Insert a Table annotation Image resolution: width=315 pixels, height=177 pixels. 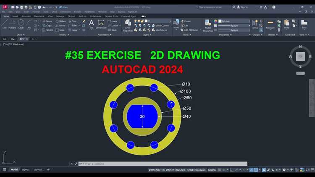click(x=112, y=30)
